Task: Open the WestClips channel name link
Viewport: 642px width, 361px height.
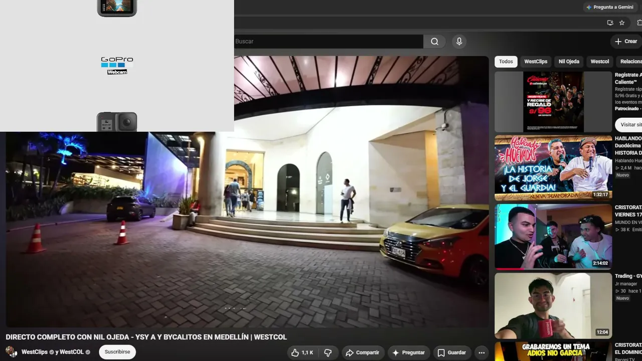Action: point(35,352)
